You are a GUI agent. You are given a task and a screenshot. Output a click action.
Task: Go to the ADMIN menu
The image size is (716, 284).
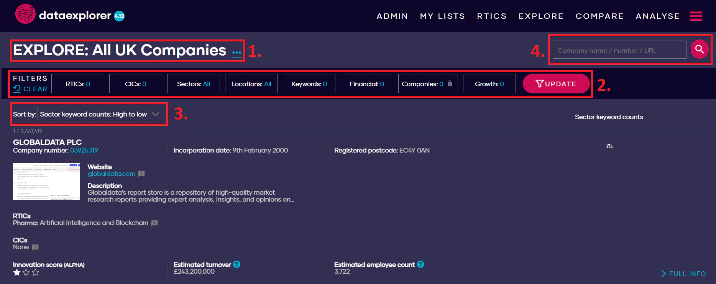[x=392, y=16]
